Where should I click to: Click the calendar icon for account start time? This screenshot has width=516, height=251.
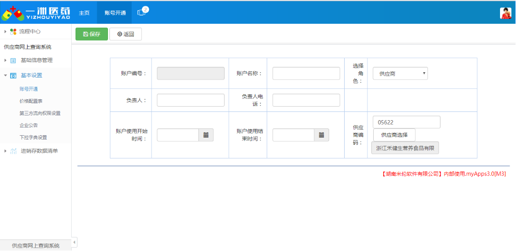tap(206, 135)
